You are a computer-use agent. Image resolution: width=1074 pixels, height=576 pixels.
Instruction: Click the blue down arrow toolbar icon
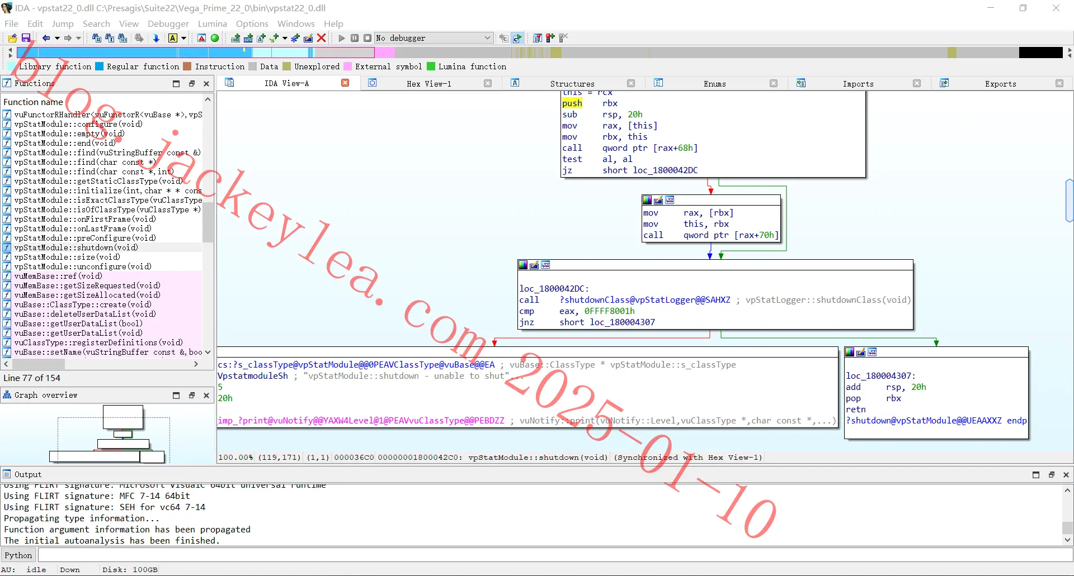[156, 38]
